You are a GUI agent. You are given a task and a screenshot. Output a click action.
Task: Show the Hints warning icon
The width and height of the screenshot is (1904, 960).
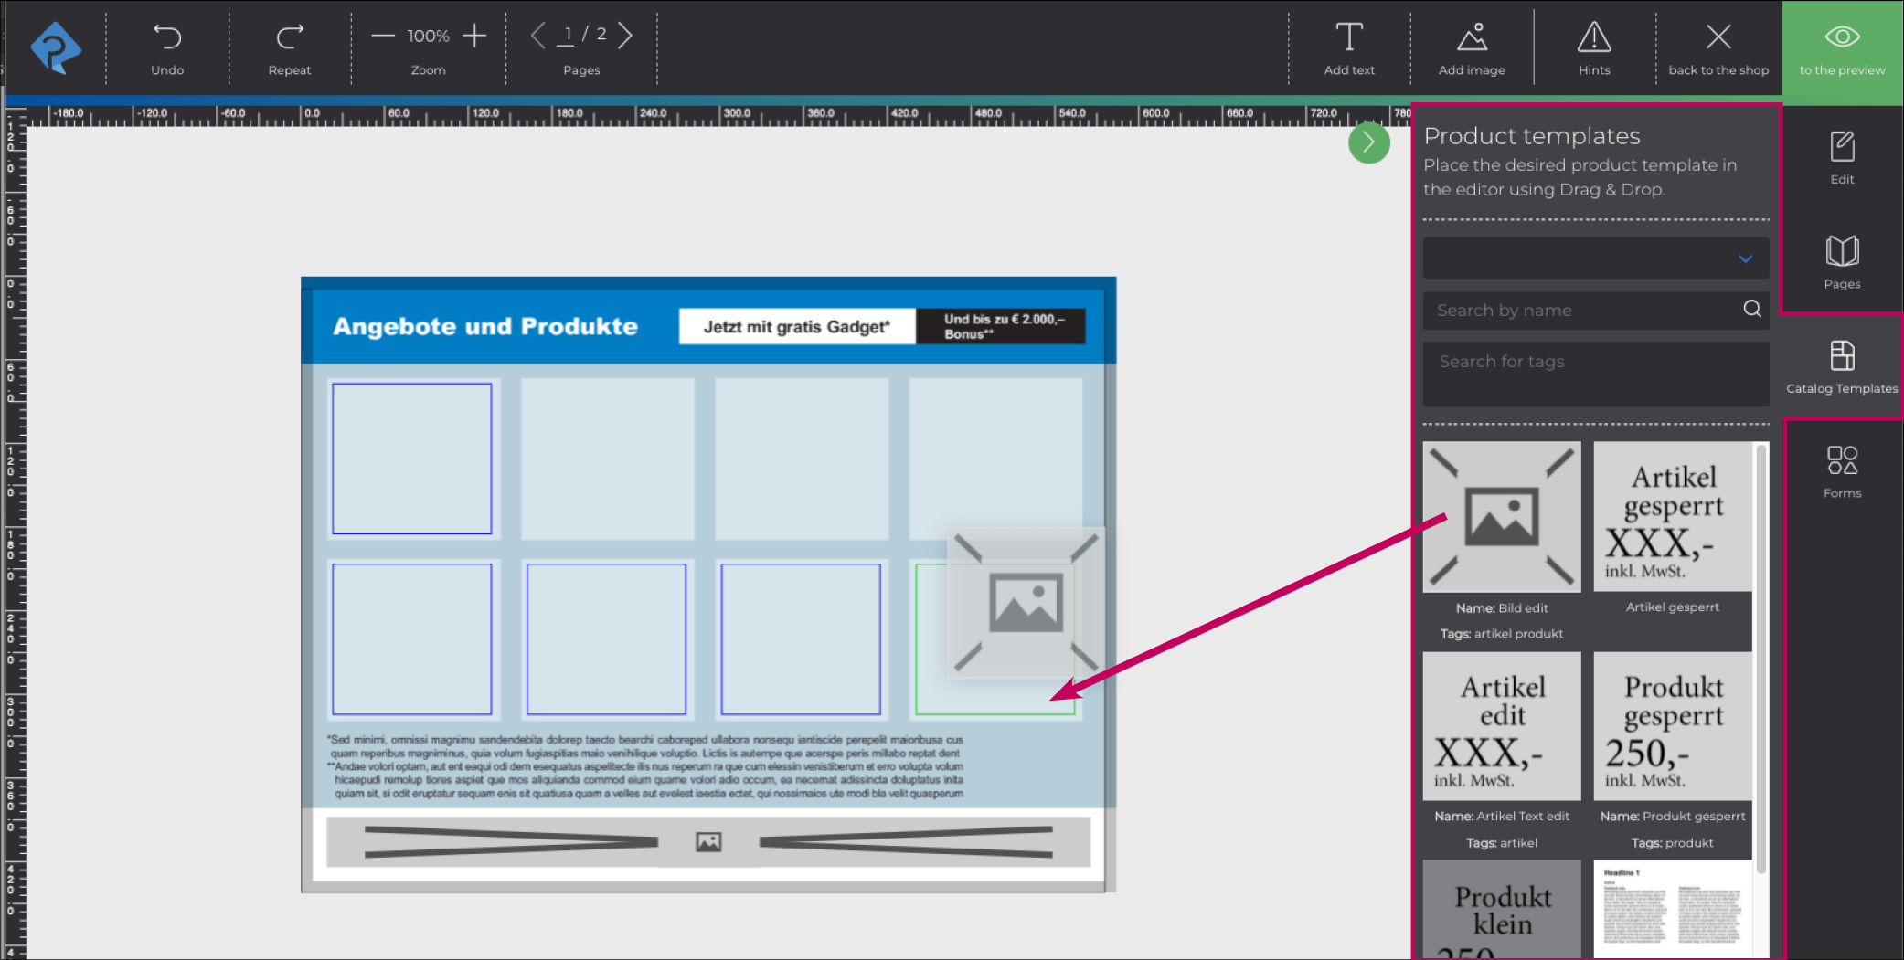pyautogui.click(x=1593, y=37)
